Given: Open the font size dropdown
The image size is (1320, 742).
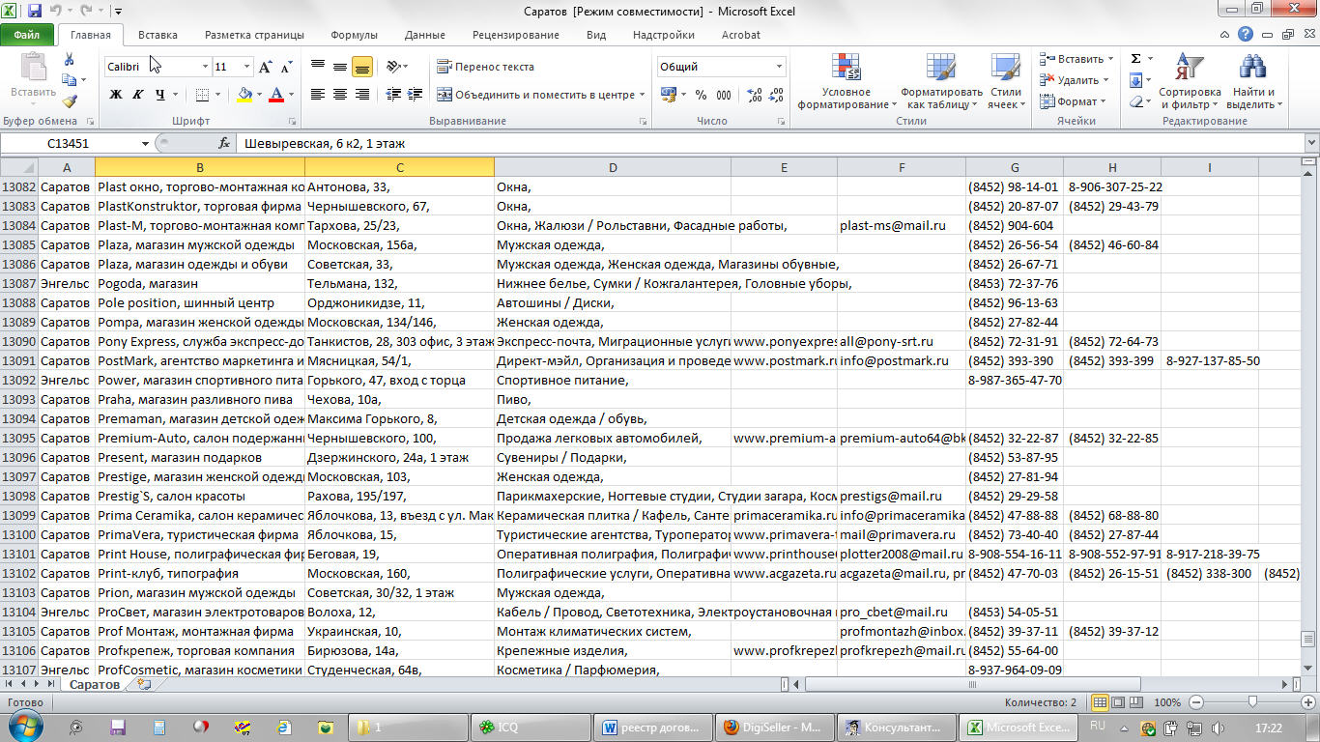Looking at the screenshot, I should tap(247, 67).
